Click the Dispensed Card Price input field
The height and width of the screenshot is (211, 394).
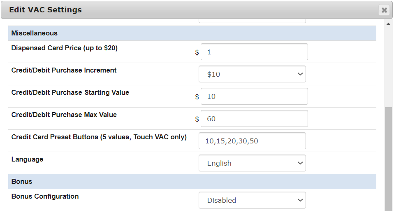tap(254, 52)
